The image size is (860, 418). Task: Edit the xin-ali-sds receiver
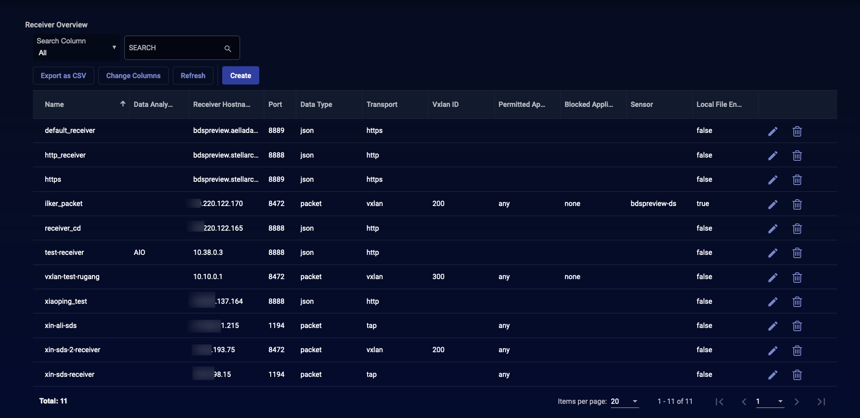(773, 326)
